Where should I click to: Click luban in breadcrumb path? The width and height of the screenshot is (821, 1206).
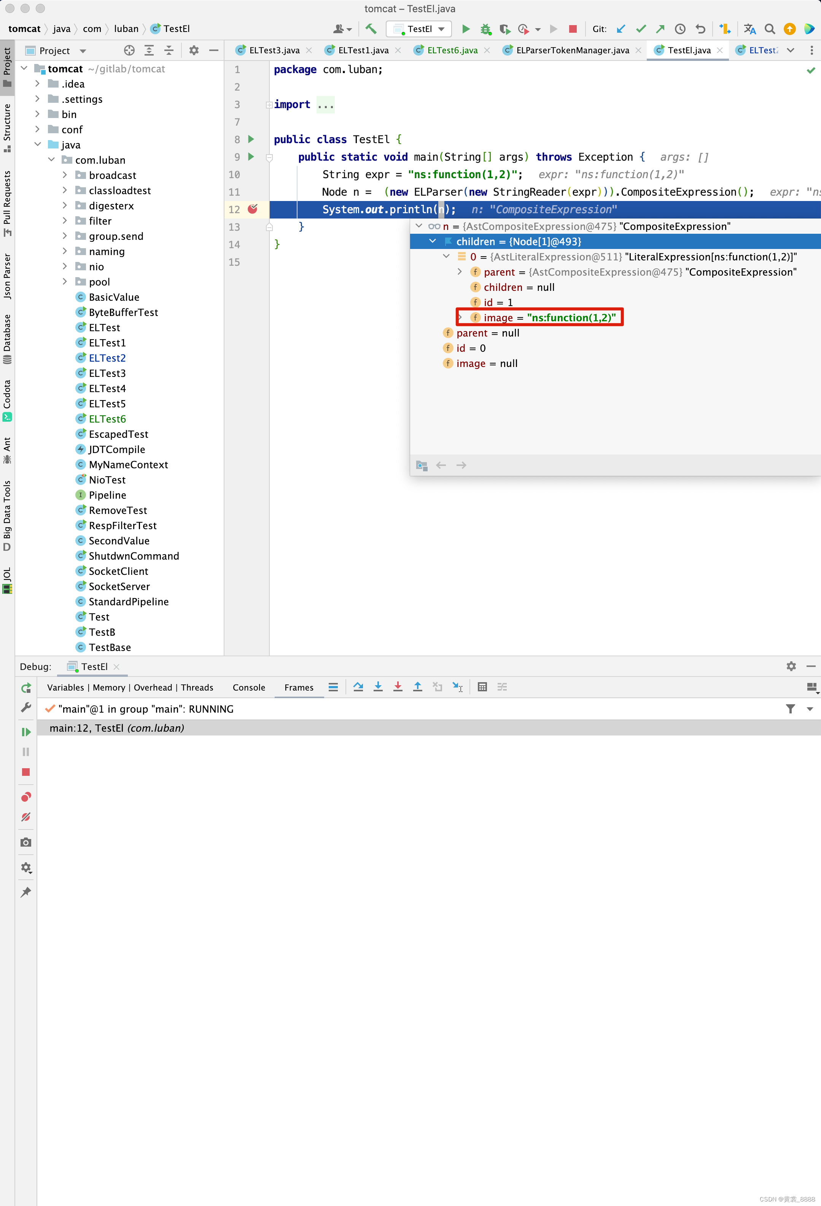coord(126,29)
